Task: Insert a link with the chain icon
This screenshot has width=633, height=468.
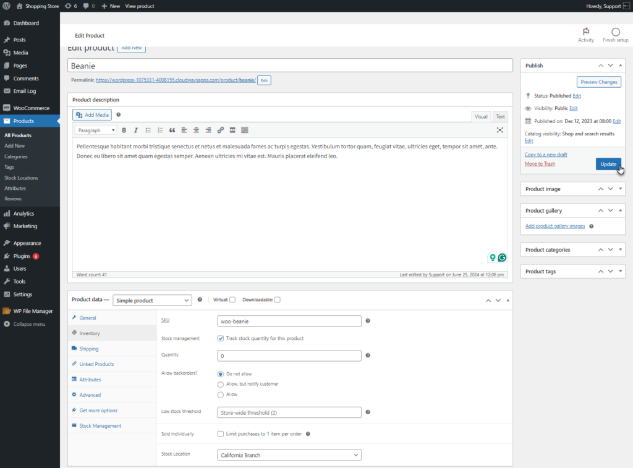Action: [x=221, y=130]
